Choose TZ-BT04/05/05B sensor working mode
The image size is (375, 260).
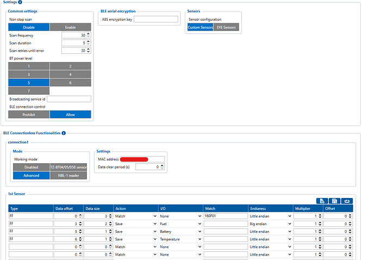pyautogui.click(x=68, y=168)
